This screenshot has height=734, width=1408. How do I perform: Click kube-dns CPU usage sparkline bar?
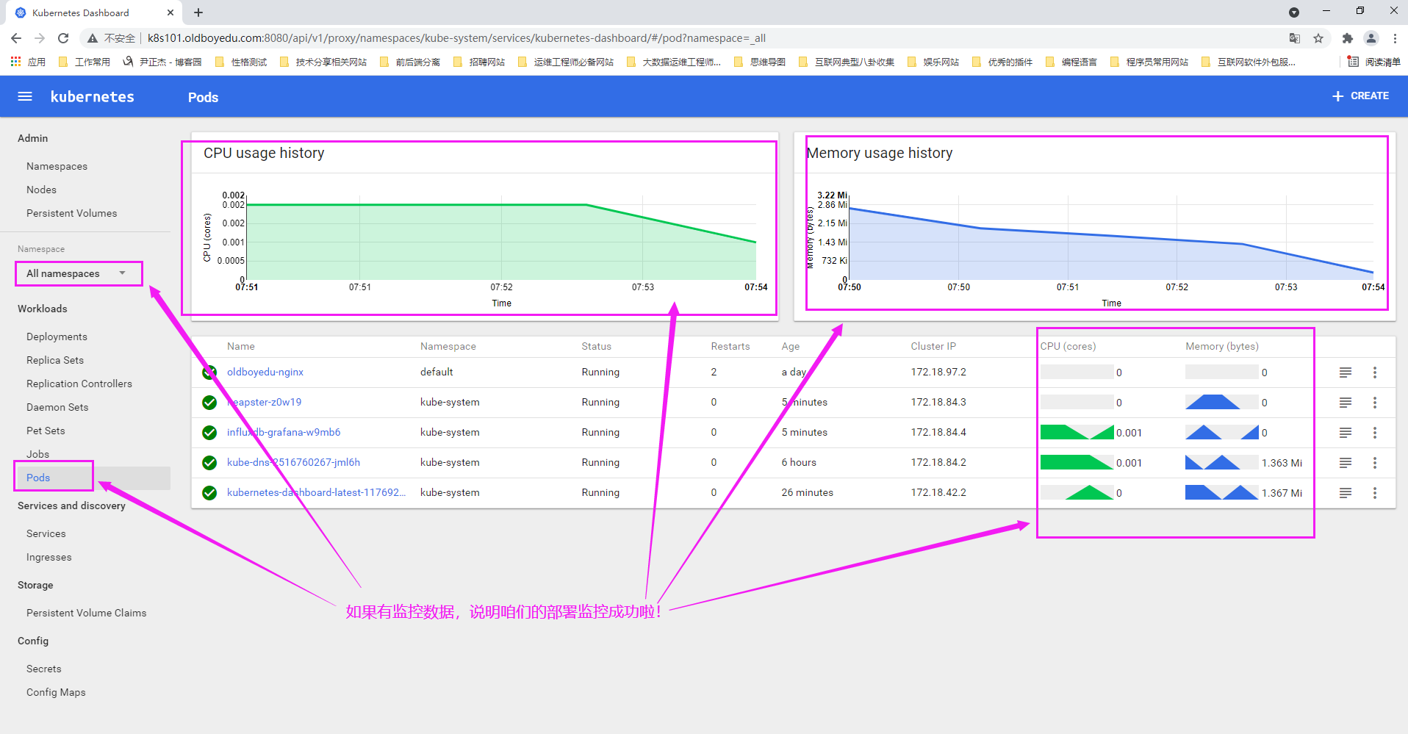click(x=1077, y=463)
